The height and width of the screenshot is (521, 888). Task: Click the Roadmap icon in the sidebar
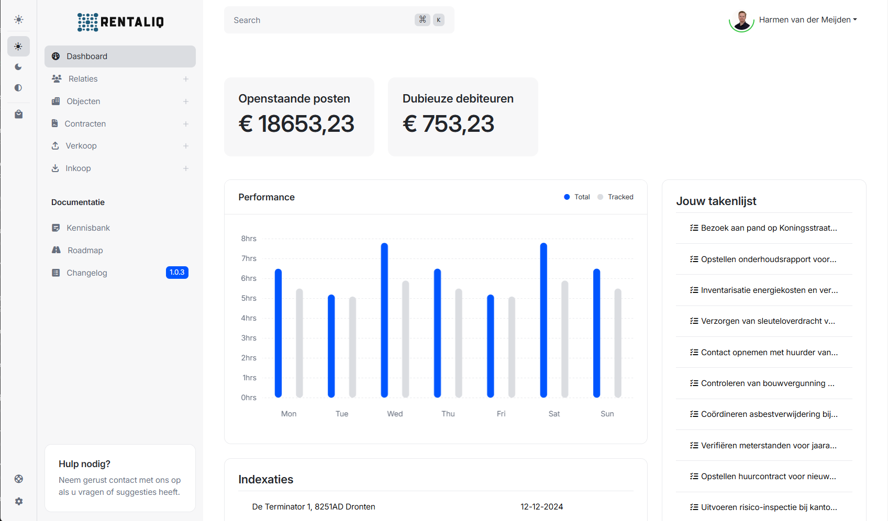56,250
